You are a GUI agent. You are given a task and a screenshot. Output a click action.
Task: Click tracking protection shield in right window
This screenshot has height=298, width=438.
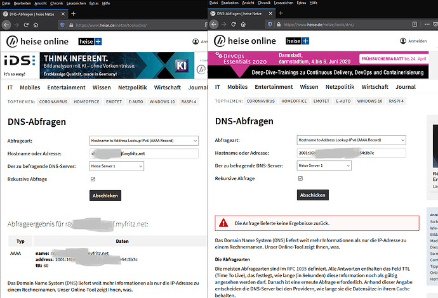(270, 24)
